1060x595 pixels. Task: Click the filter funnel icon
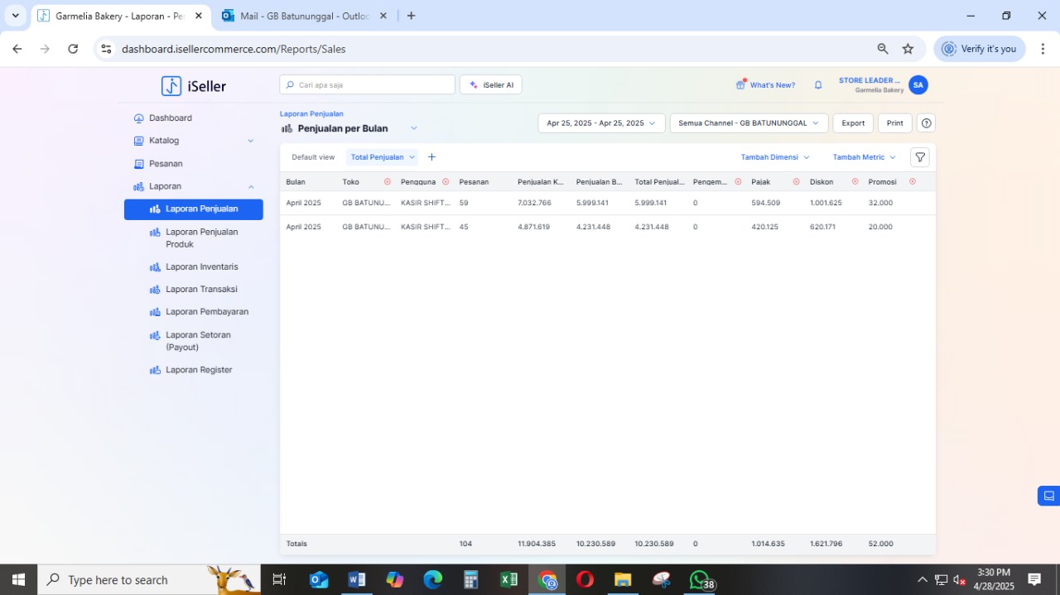pos(919,157)
